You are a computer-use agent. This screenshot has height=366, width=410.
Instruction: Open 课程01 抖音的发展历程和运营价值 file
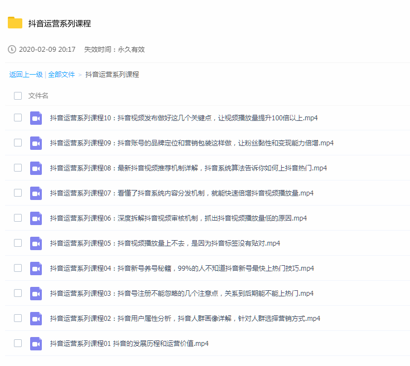point(129,344)
